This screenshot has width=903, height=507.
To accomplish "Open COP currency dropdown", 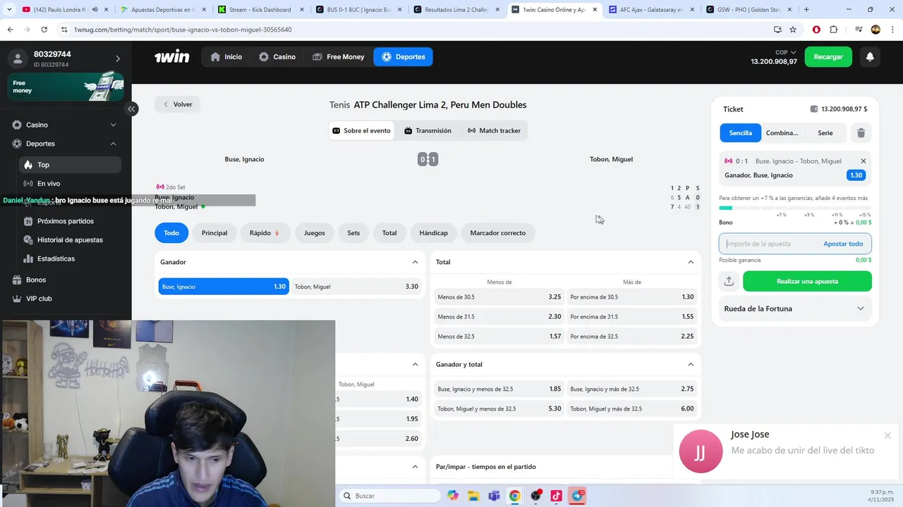I will (x=786, y=52).
